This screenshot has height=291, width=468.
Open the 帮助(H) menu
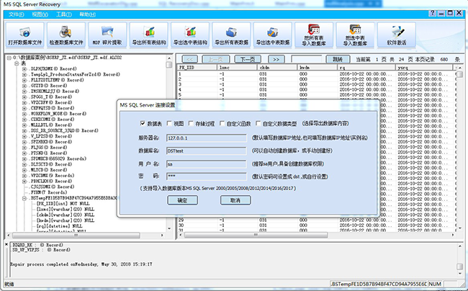87,14
